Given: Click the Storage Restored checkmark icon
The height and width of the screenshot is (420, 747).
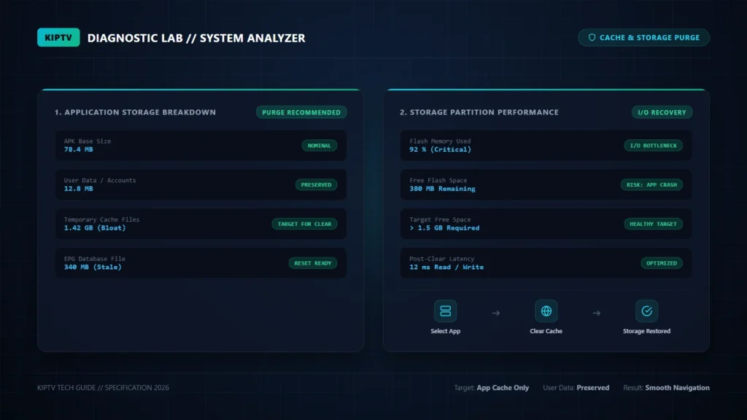Looking at the screenshot, I should tap(646, 311).
